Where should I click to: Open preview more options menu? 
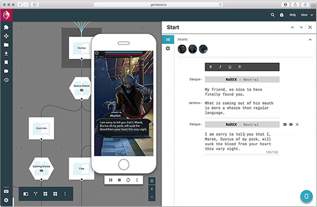[x=137, y=180]
